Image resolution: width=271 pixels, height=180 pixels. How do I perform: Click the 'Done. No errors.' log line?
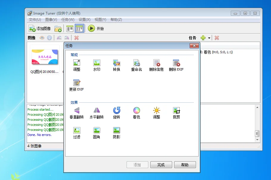click(39, 135)
